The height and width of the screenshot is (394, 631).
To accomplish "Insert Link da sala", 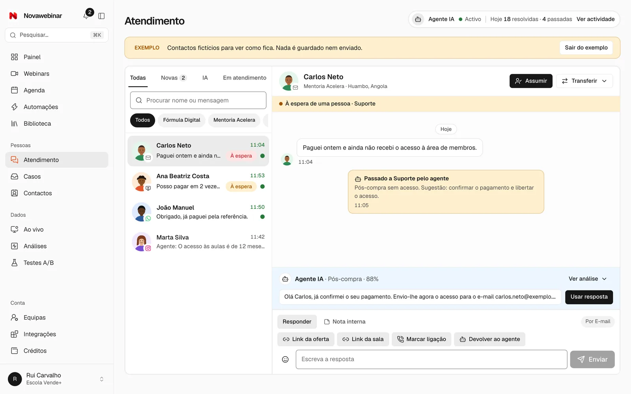I will coord(363,339).
